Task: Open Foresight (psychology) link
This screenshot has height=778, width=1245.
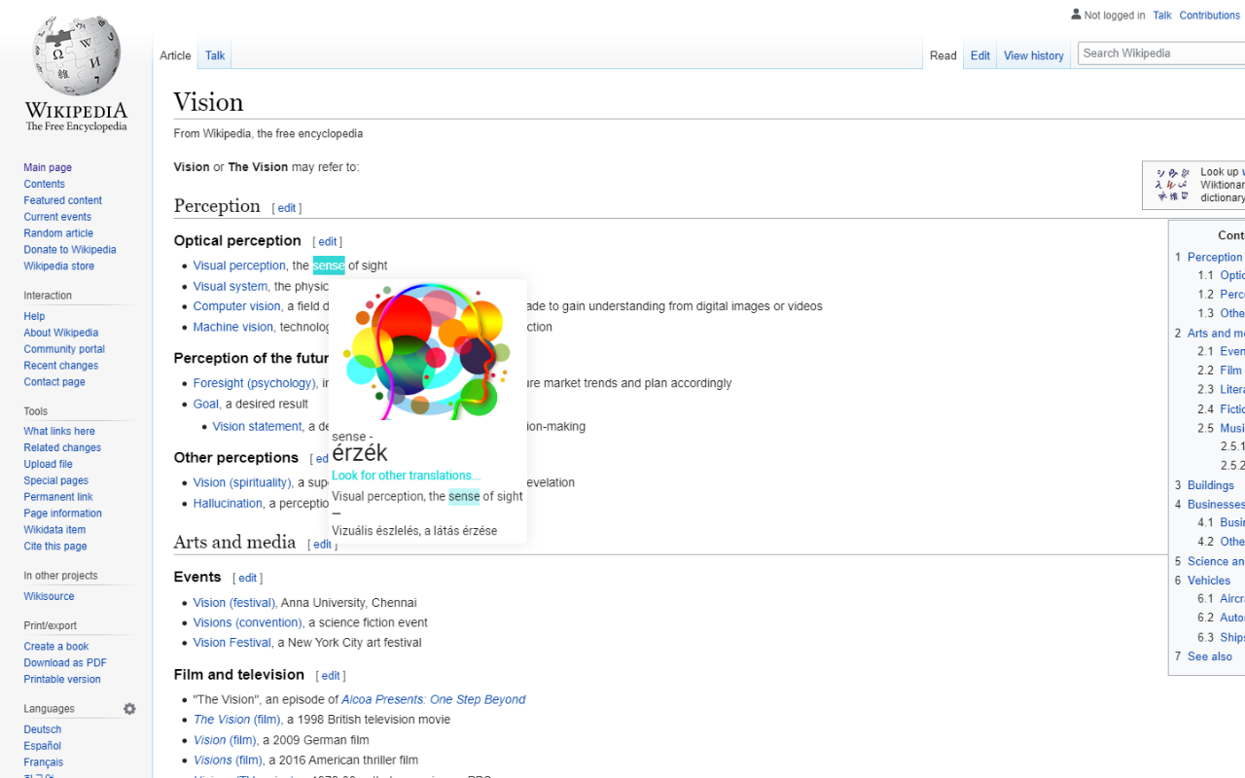Action: click(254, 383)
